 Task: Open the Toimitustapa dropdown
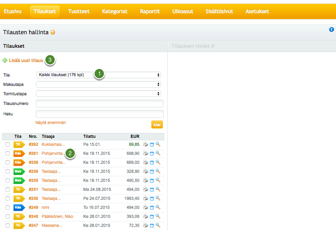click(x=99, y=94)
